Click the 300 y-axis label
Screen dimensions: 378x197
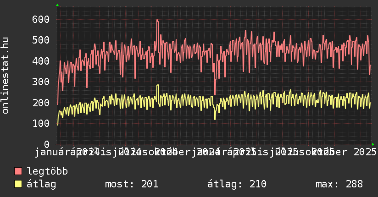coord(41,82)
